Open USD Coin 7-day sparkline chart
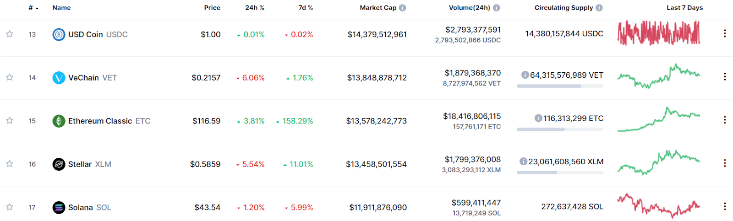The height and width of the screenshot is (221, 733). 659,33
